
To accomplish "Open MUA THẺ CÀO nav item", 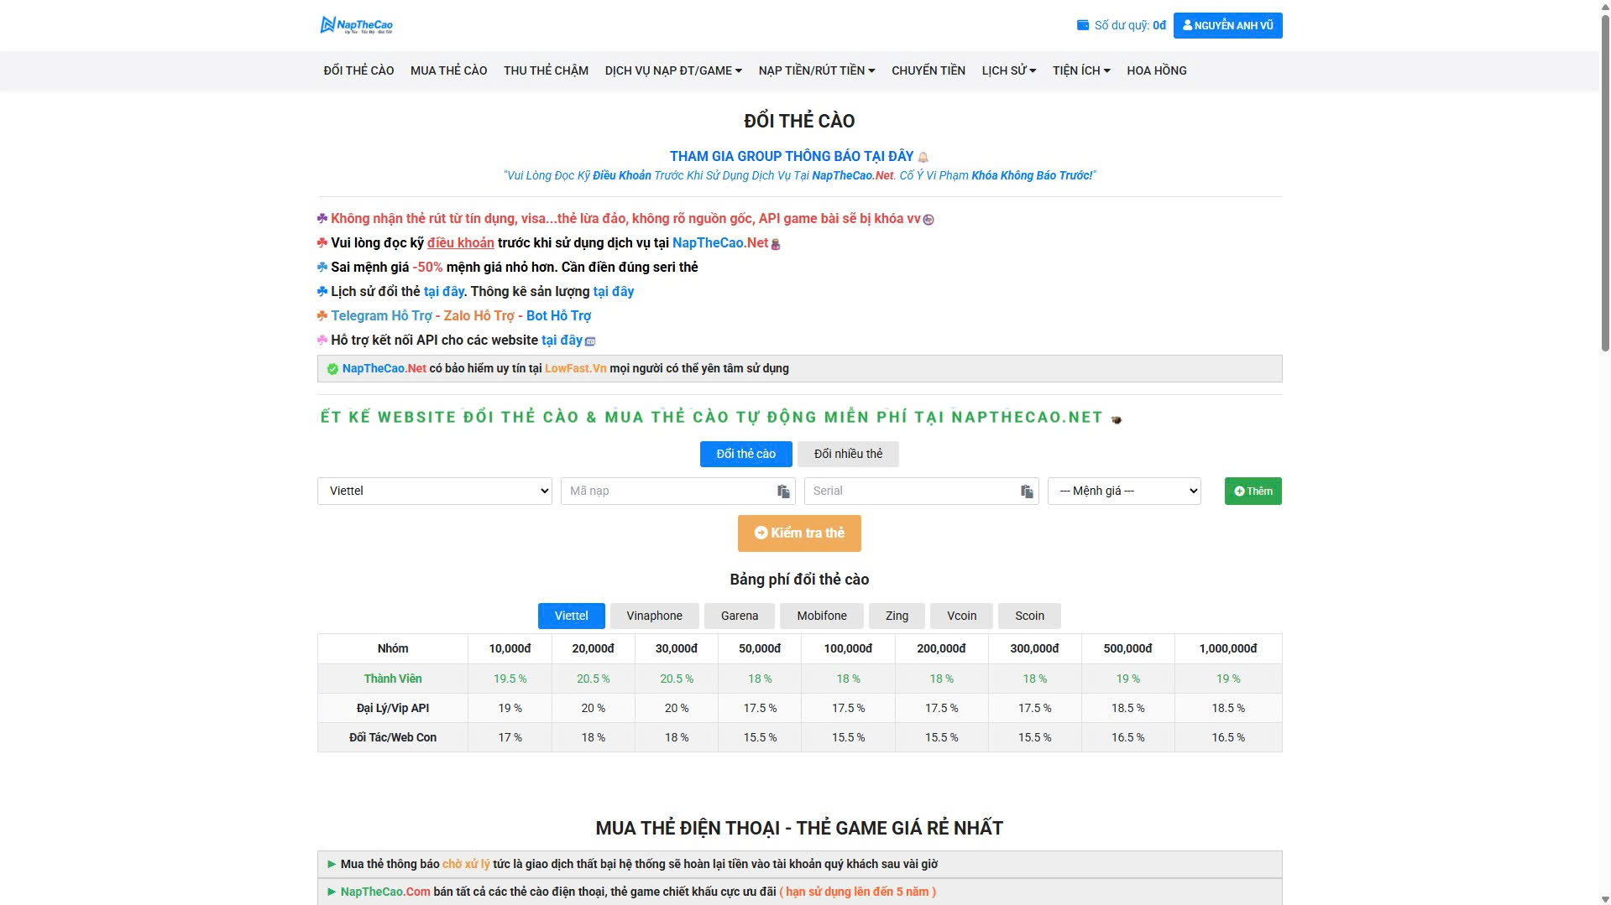I will pyautogui.click(x=448, y=70).
